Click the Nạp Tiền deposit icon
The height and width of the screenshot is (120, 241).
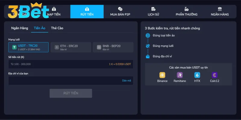[x=54, y=9]
